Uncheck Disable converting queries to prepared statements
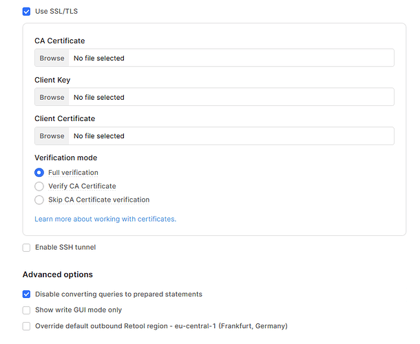This screenshot has width=420, height=344. coord(26,294)
